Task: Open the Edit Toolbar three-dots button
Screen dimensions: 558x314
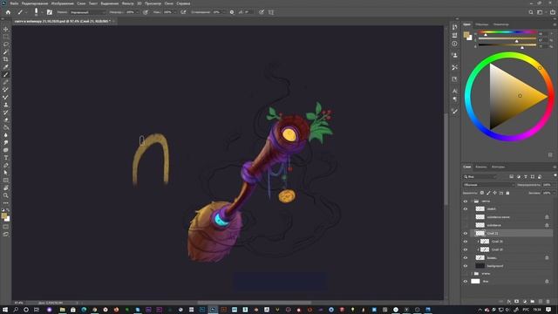Action: pyautogui.click(x=6, y=203)
